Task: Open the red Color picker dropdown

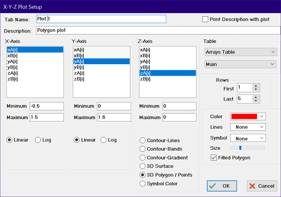Action: pos(248,116)
